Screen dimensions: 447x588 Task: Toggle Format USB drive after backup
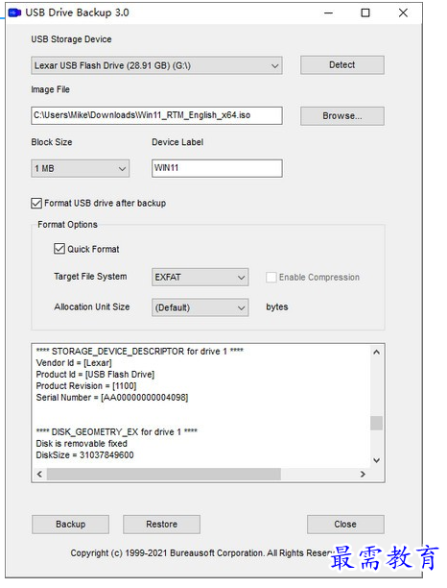(36, 204)
